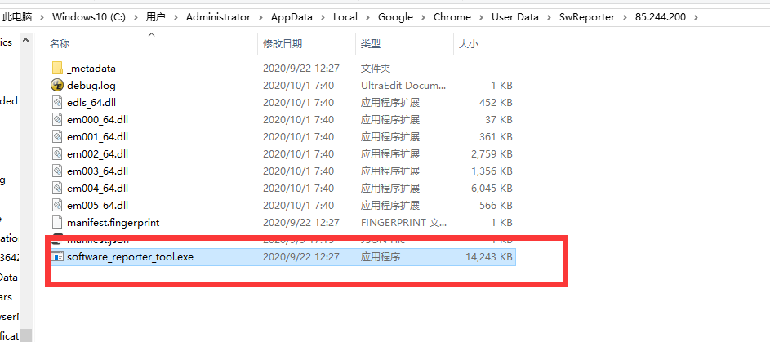Select file name em005_64.dll
770x342 pixels.
(98, 205)
